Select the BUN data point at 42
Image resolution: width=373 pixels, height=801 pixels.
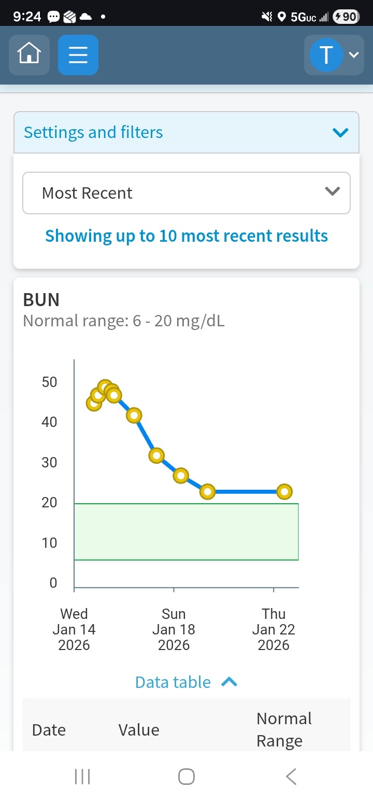coord(134,415)
